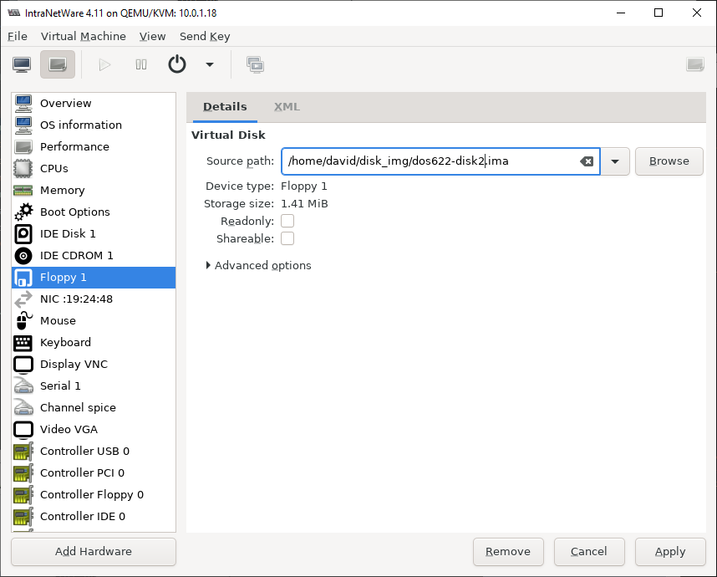Open Boot Options entry
Viewport: 717px width, 577px height.
pos(94,212)
